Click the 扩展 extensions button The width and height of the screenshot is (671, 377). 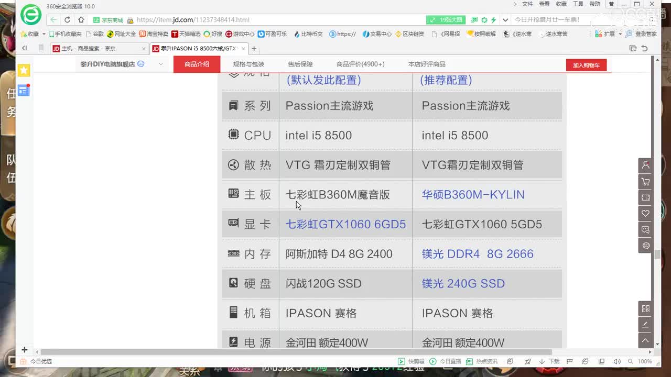pyautogui.click(x=605, y=34)
